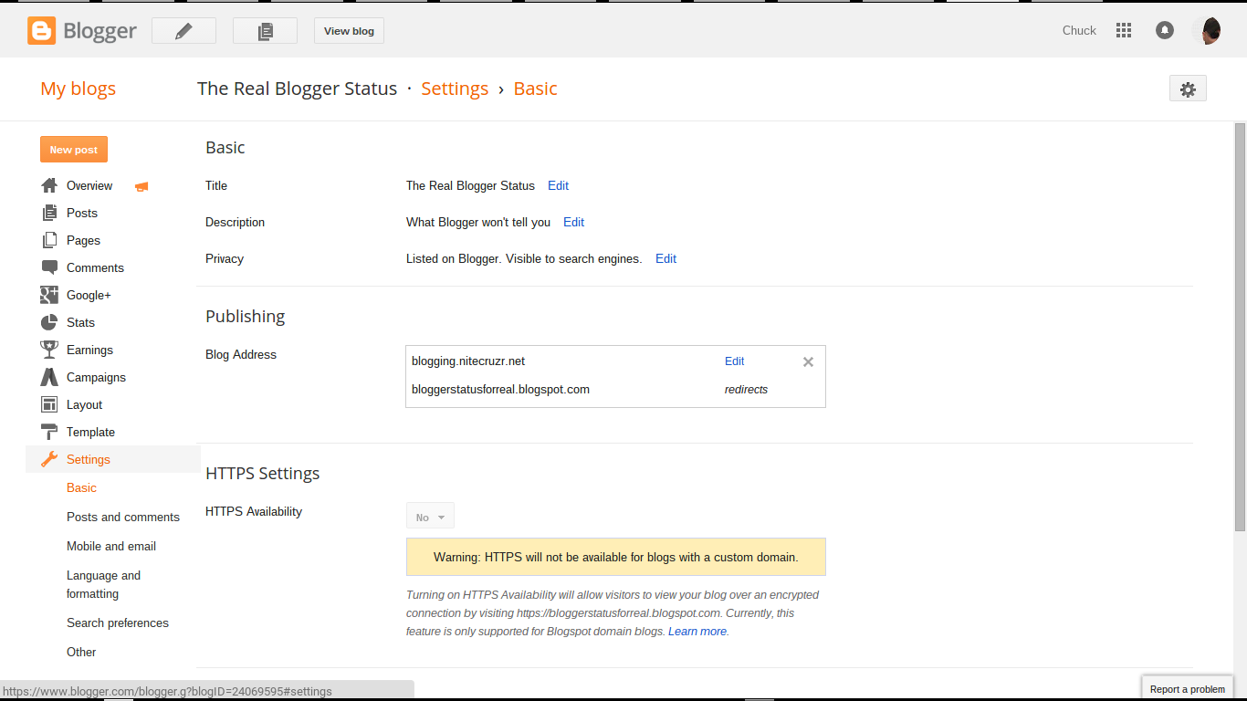Open Google+ section

click(89, 295)
